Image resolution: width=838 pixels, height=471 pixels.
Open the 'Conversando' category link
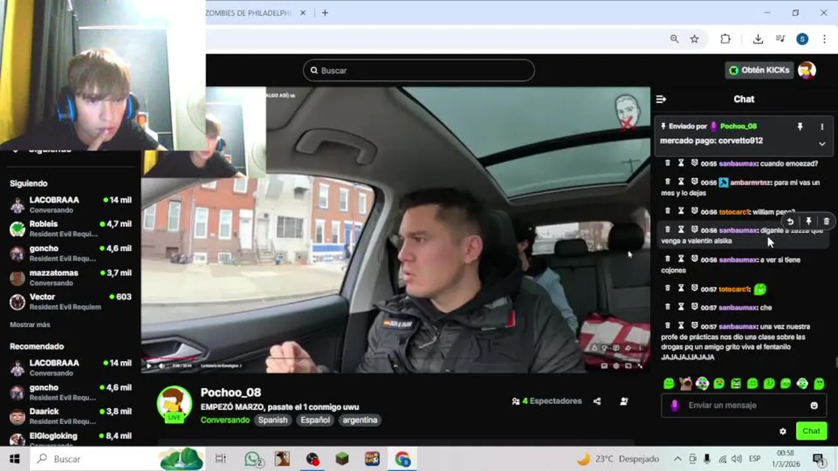click(225, 420)
